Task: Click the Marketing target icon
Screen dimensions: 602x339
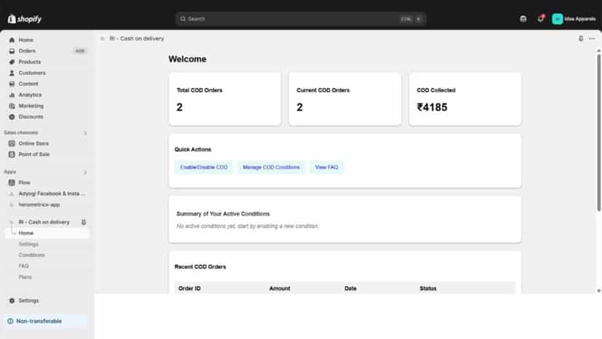Action: 12,105
